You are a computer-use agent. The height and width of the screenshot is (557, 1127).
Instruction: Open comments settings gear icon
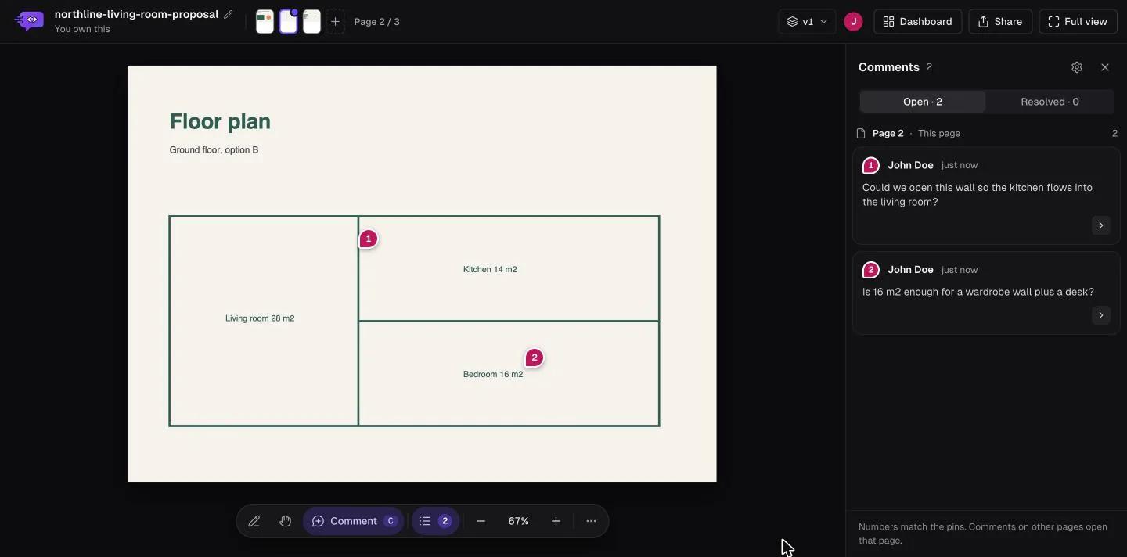(x=1077, y=67)
